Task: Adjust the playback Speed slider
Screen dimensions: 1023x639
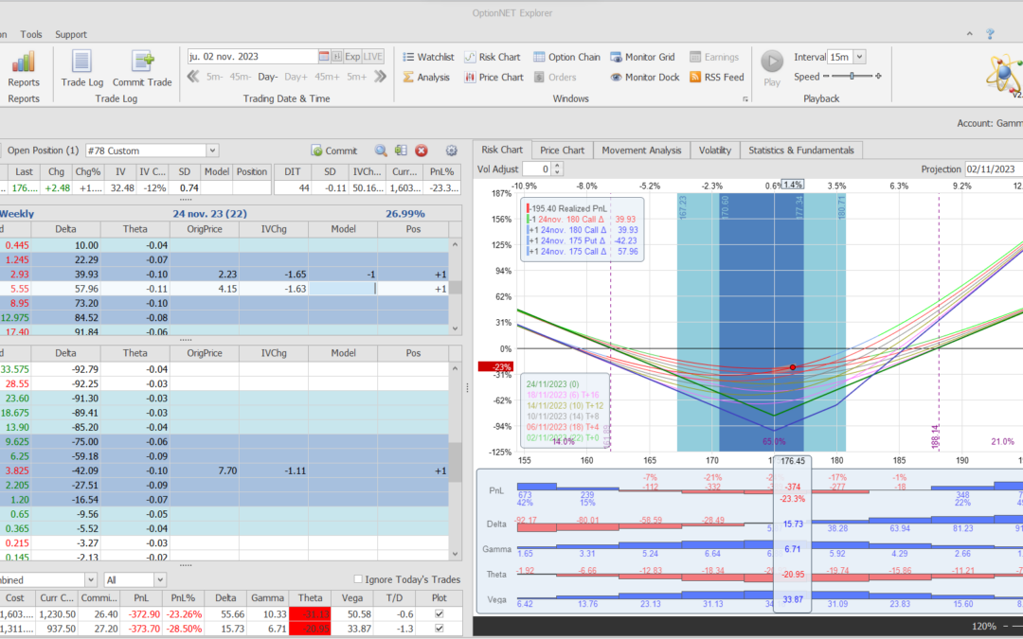Action: [x=852, y=77]
